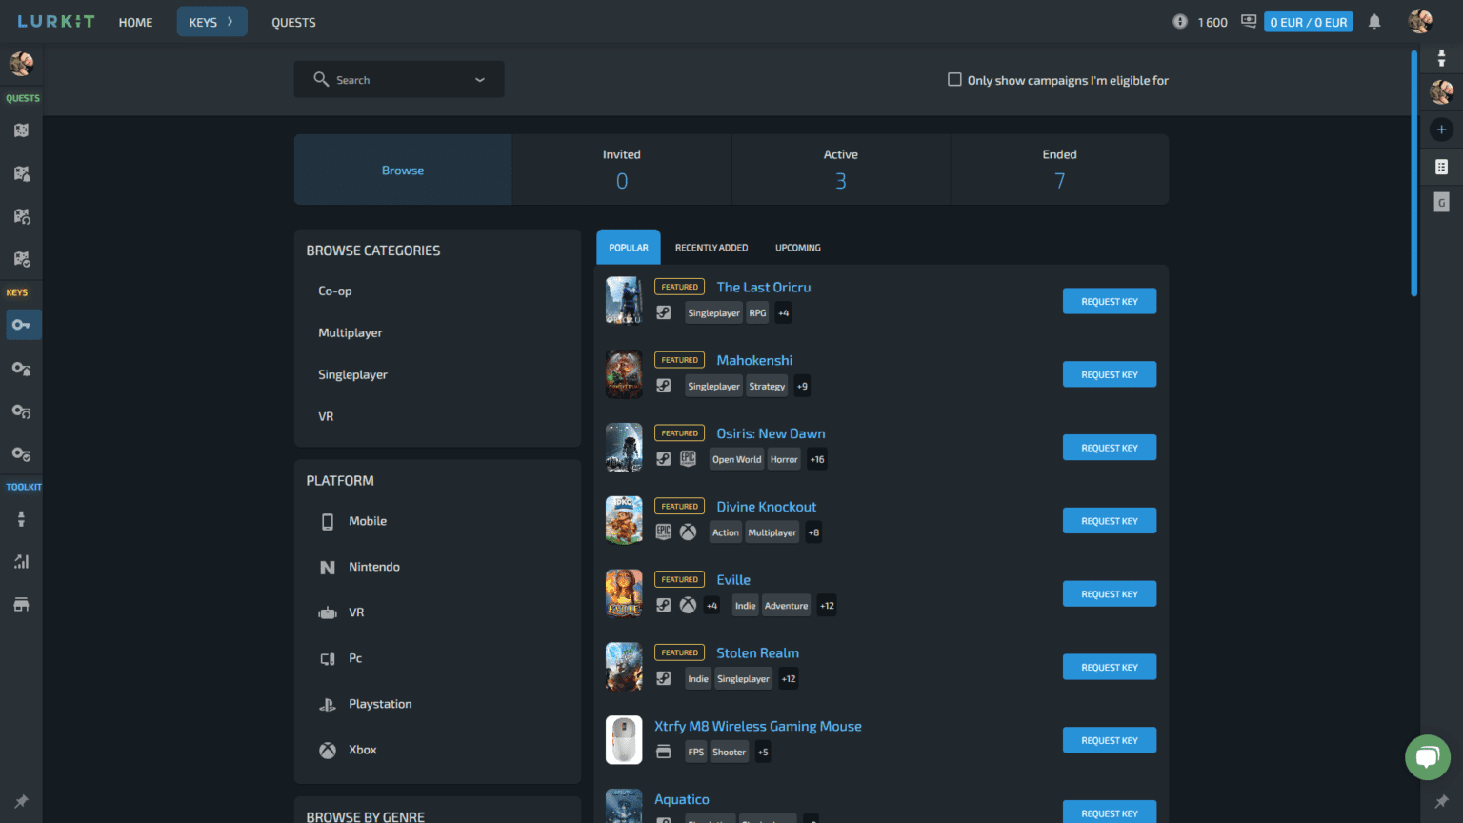The image size is (1463, 823).
Task: Open the toolkit chess-piece icon in left sidebar
Action: tap(21, 519)
